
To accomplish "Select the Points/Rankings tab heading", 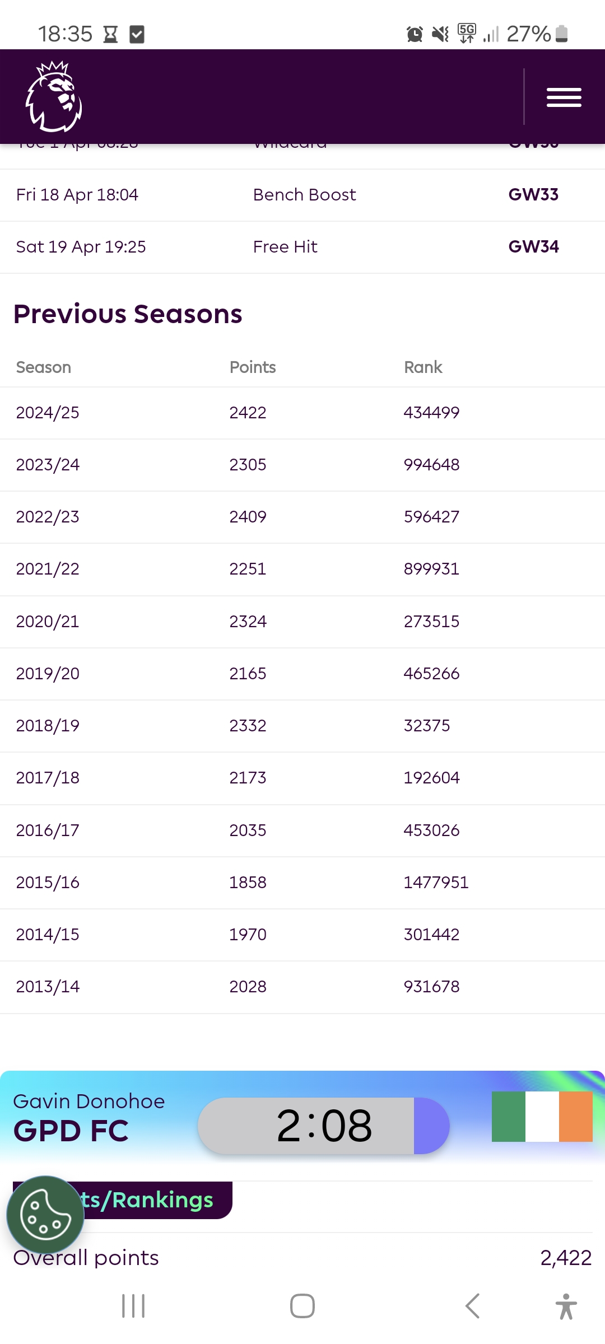I will click(x=123, y=1200).
